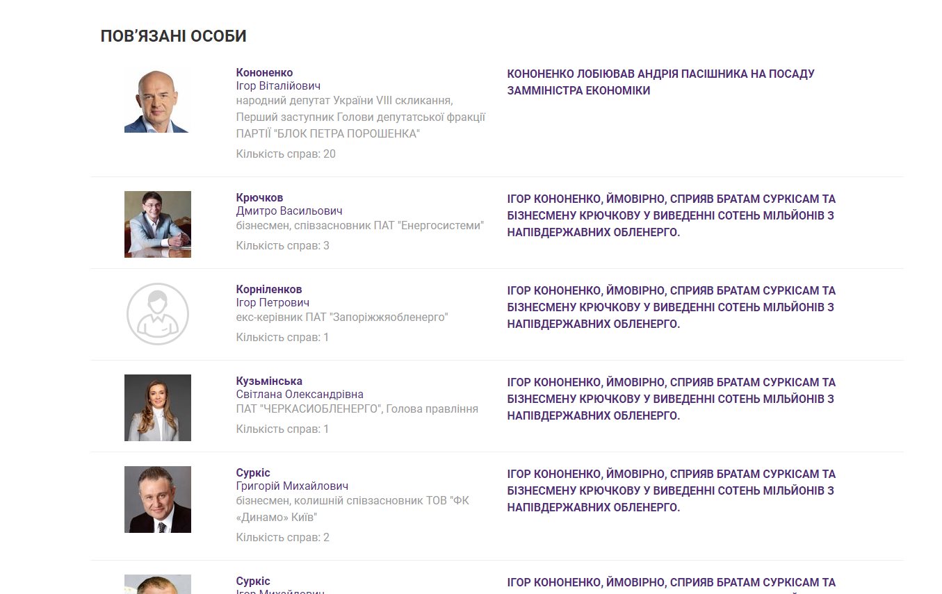Click the Суркіс Григорій Михайлович name link

[253, 473]
